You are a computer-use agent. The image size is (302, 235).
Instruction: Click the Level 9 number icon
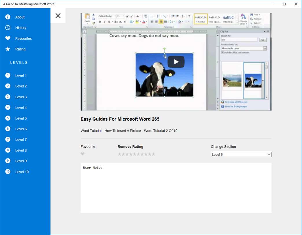(x=8, y=161)
